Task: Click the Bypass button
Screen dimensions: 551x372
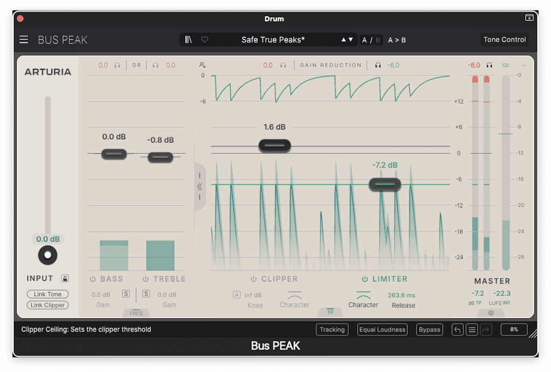Action: point(429,330)
